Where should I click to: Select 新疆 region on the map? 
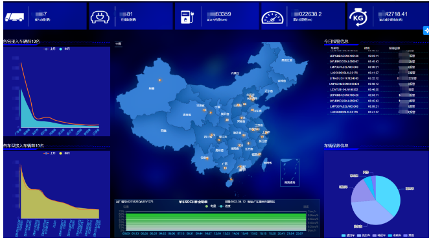tap(152, 88)
